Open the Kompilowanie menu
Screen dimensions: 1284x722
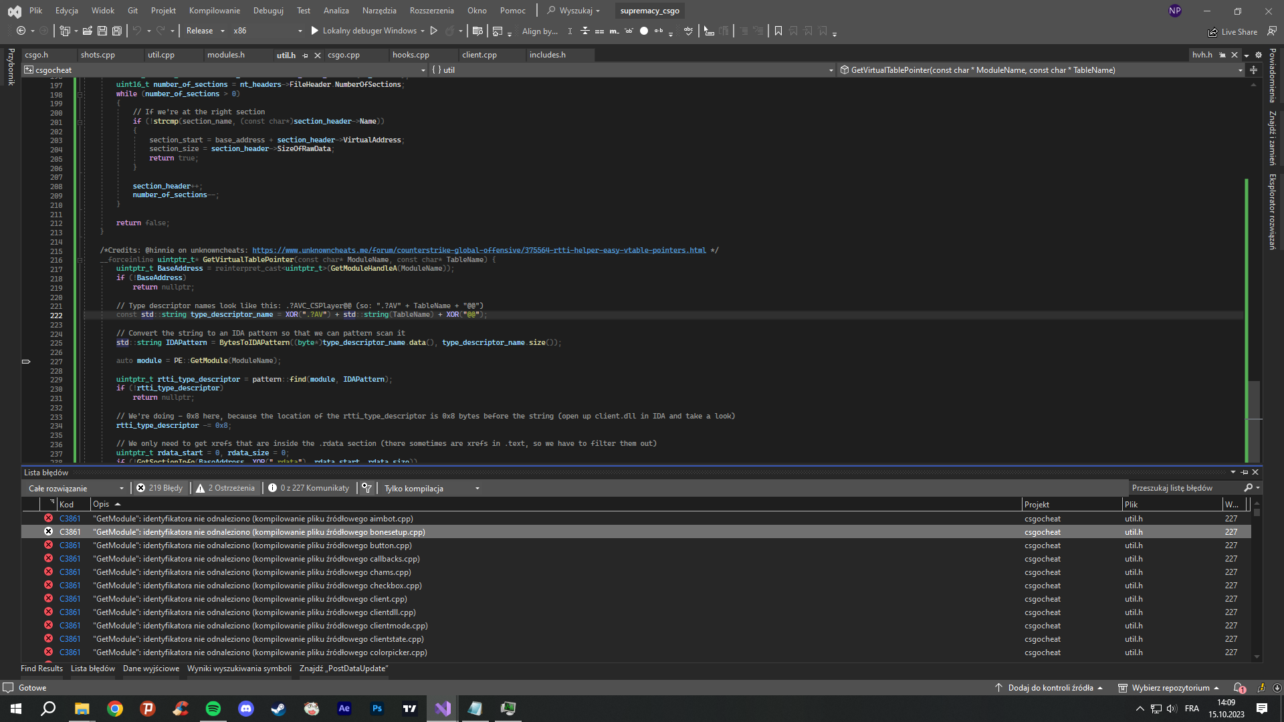point(214,11)
